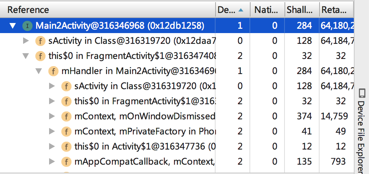Click the field icon beside mContext, mPrivateFactory

[x=66, y=132]
